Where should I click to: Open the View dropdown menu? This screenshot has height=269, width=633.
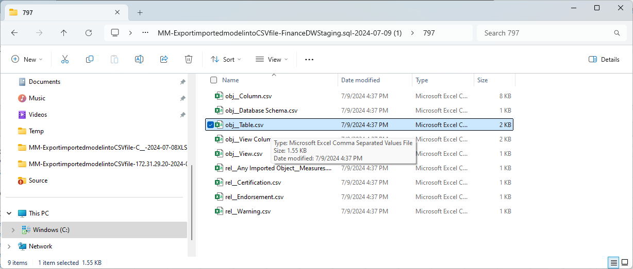click(x=272, y=59)
